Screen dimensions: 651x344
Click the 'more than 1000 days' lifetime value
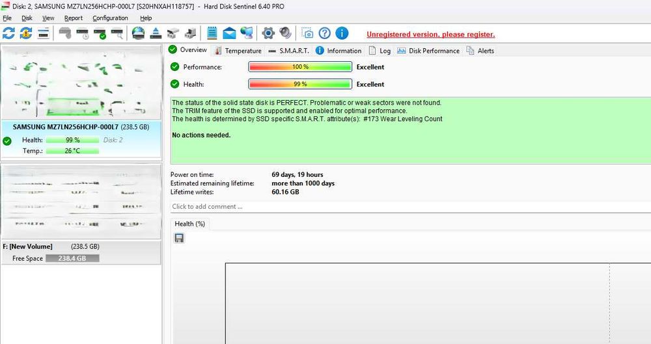[303, 183]
